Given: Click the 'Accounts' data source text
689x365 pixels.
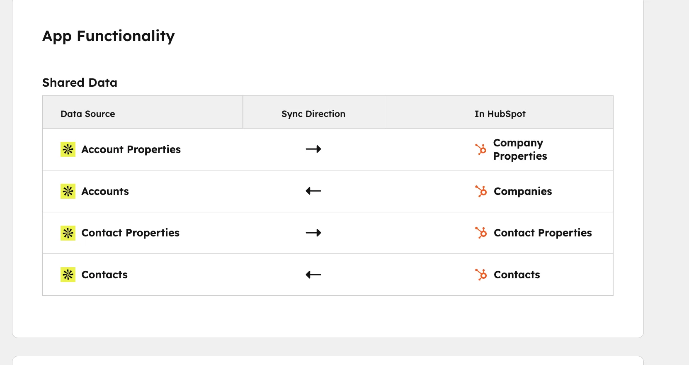Looking at the screenshot, I should point(105,191).
